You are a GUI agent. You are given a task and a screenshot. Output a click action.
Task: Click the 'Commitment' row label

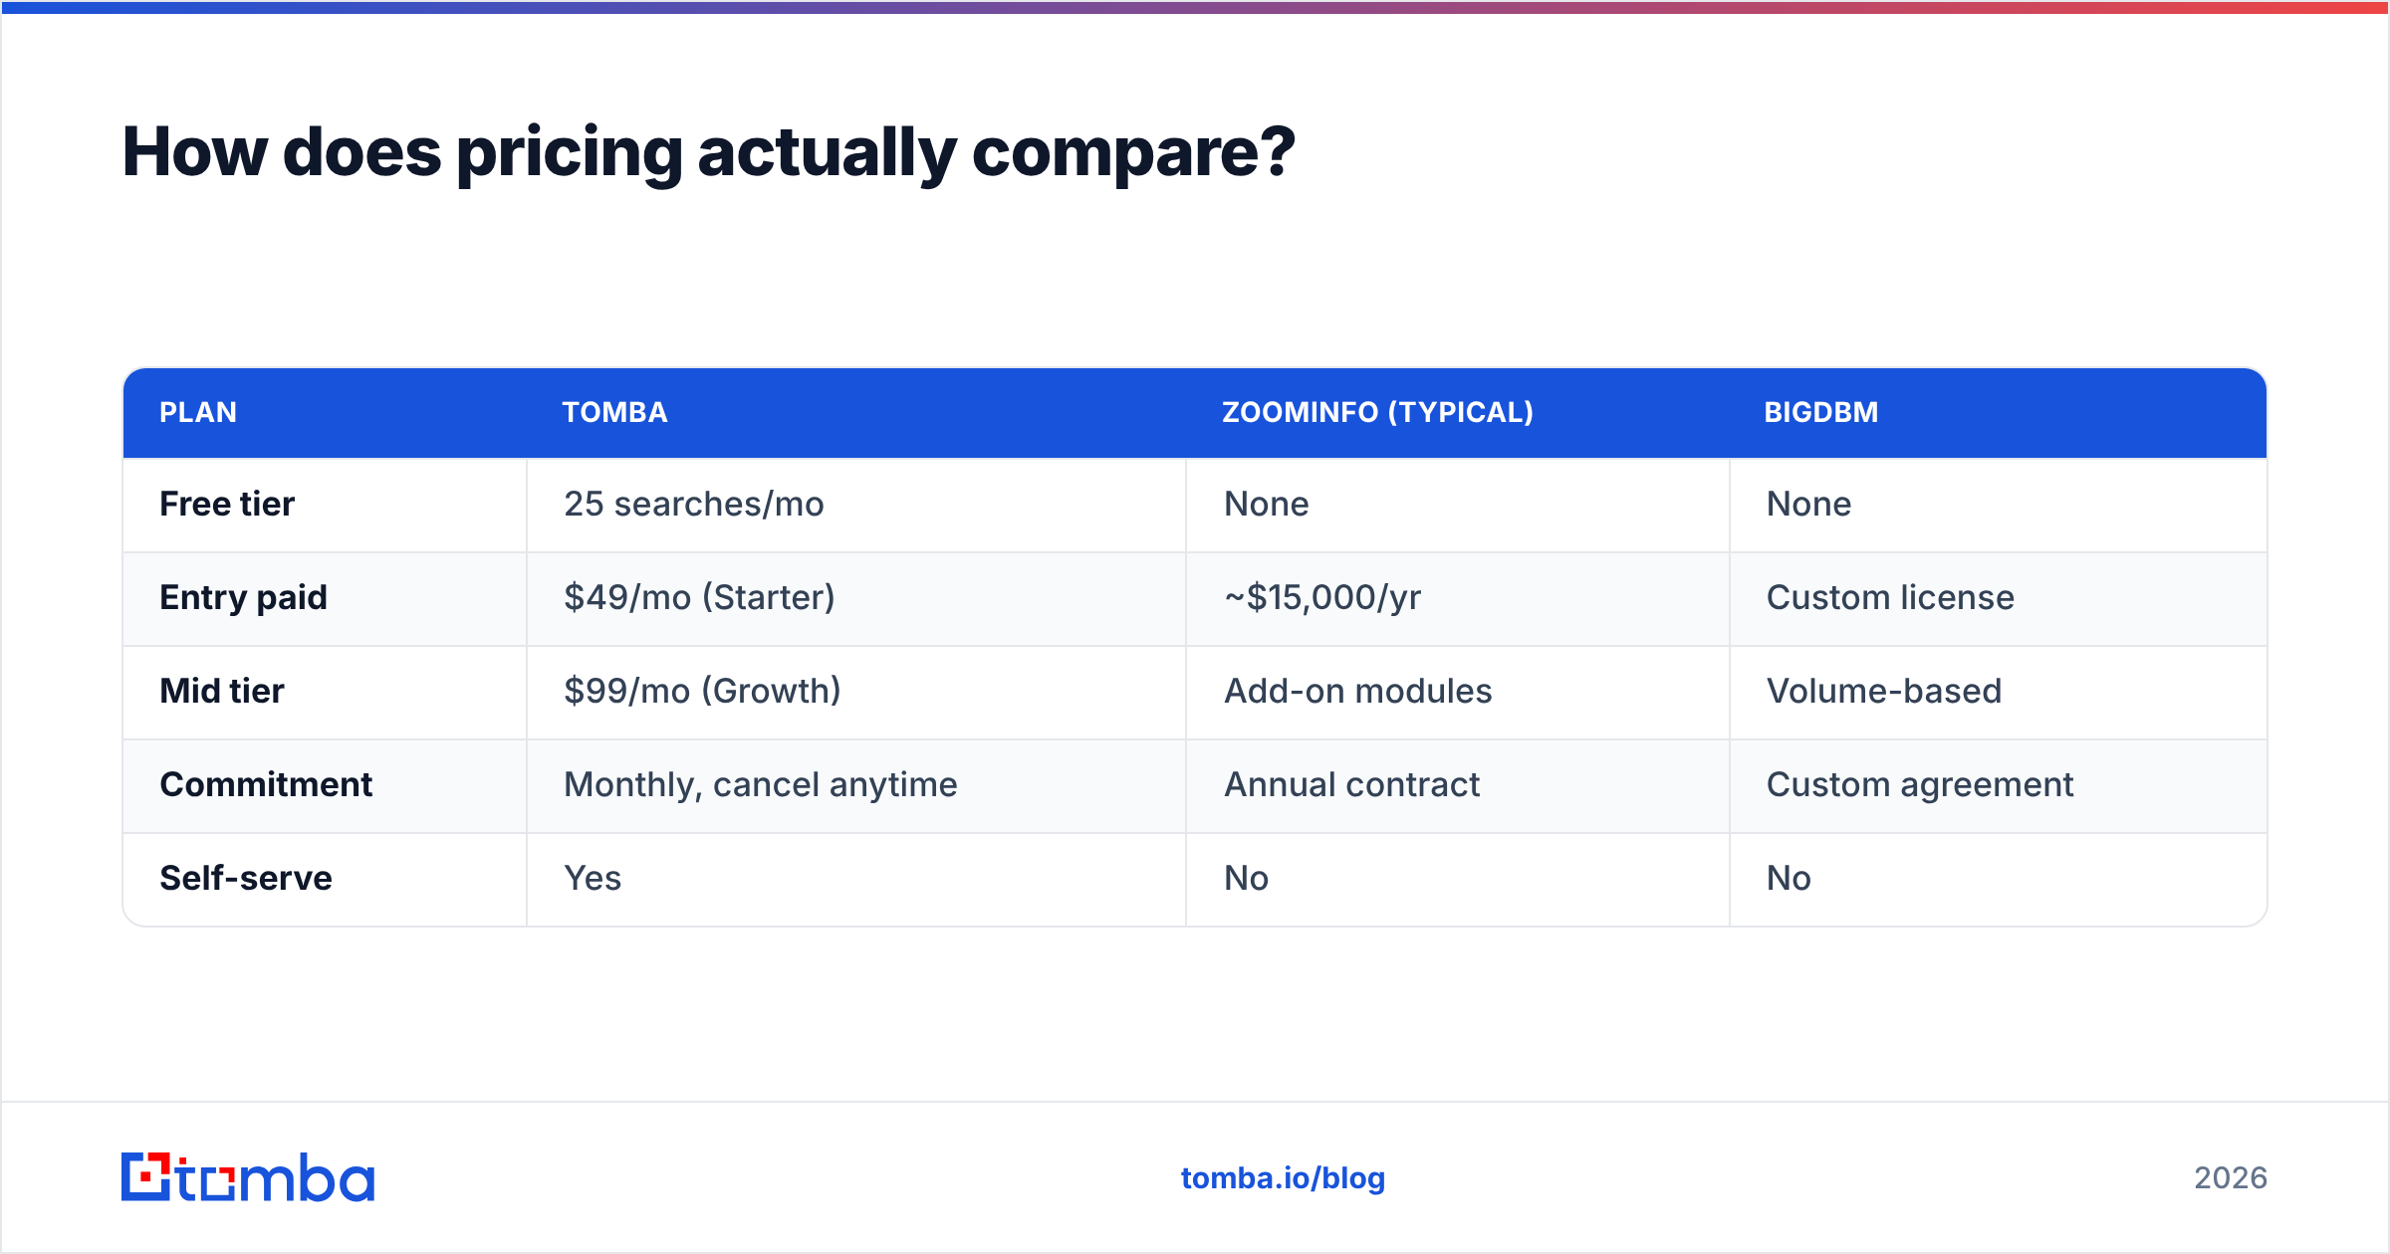266,784
